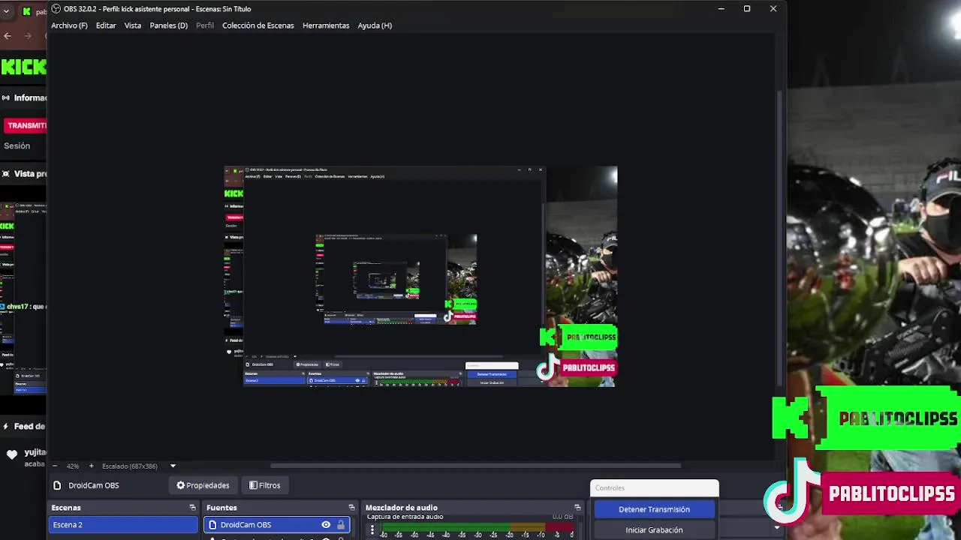Open Filtros for the selected source
The width and height of the screenshot is (961, 540).
point(265,485)
